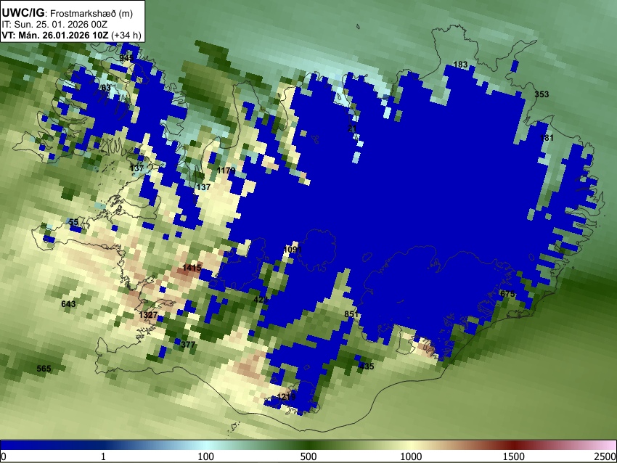Select the 500 tick label on the legend

pos(308,456)
